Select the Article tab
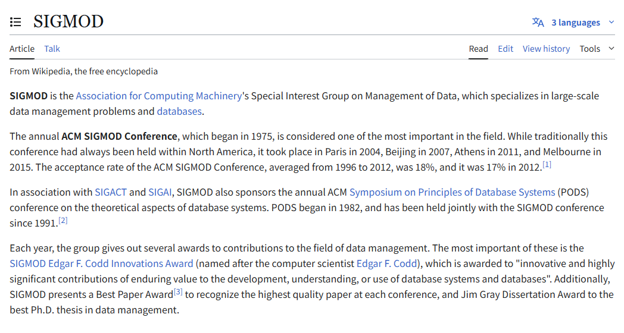 coord(22,49)
